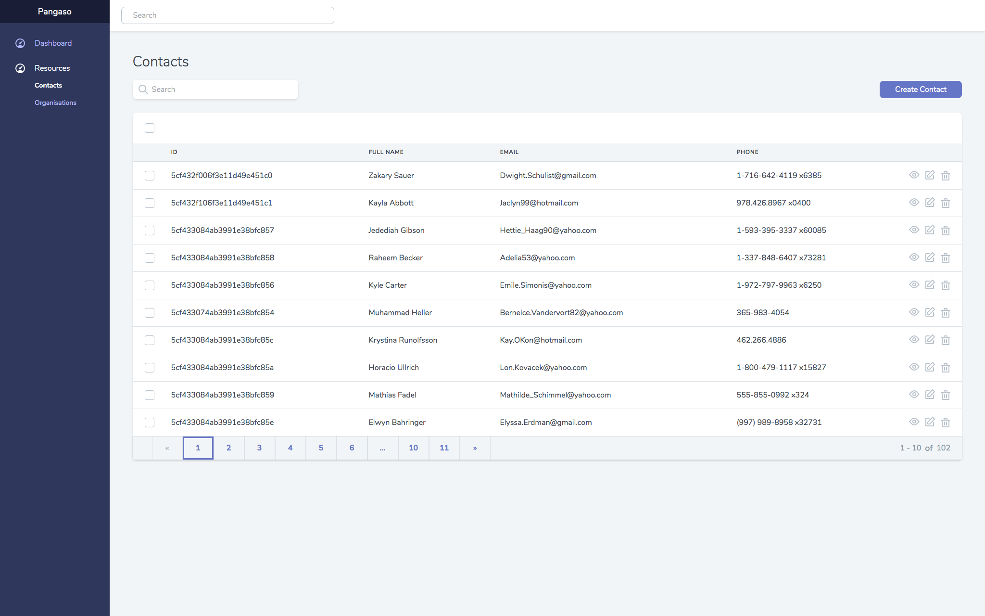Image resolution: width=985 pixels, height=616 pixels.
Task: Toggle the checkbox for Raheem Becker
Action: click(x=150, y=257)
